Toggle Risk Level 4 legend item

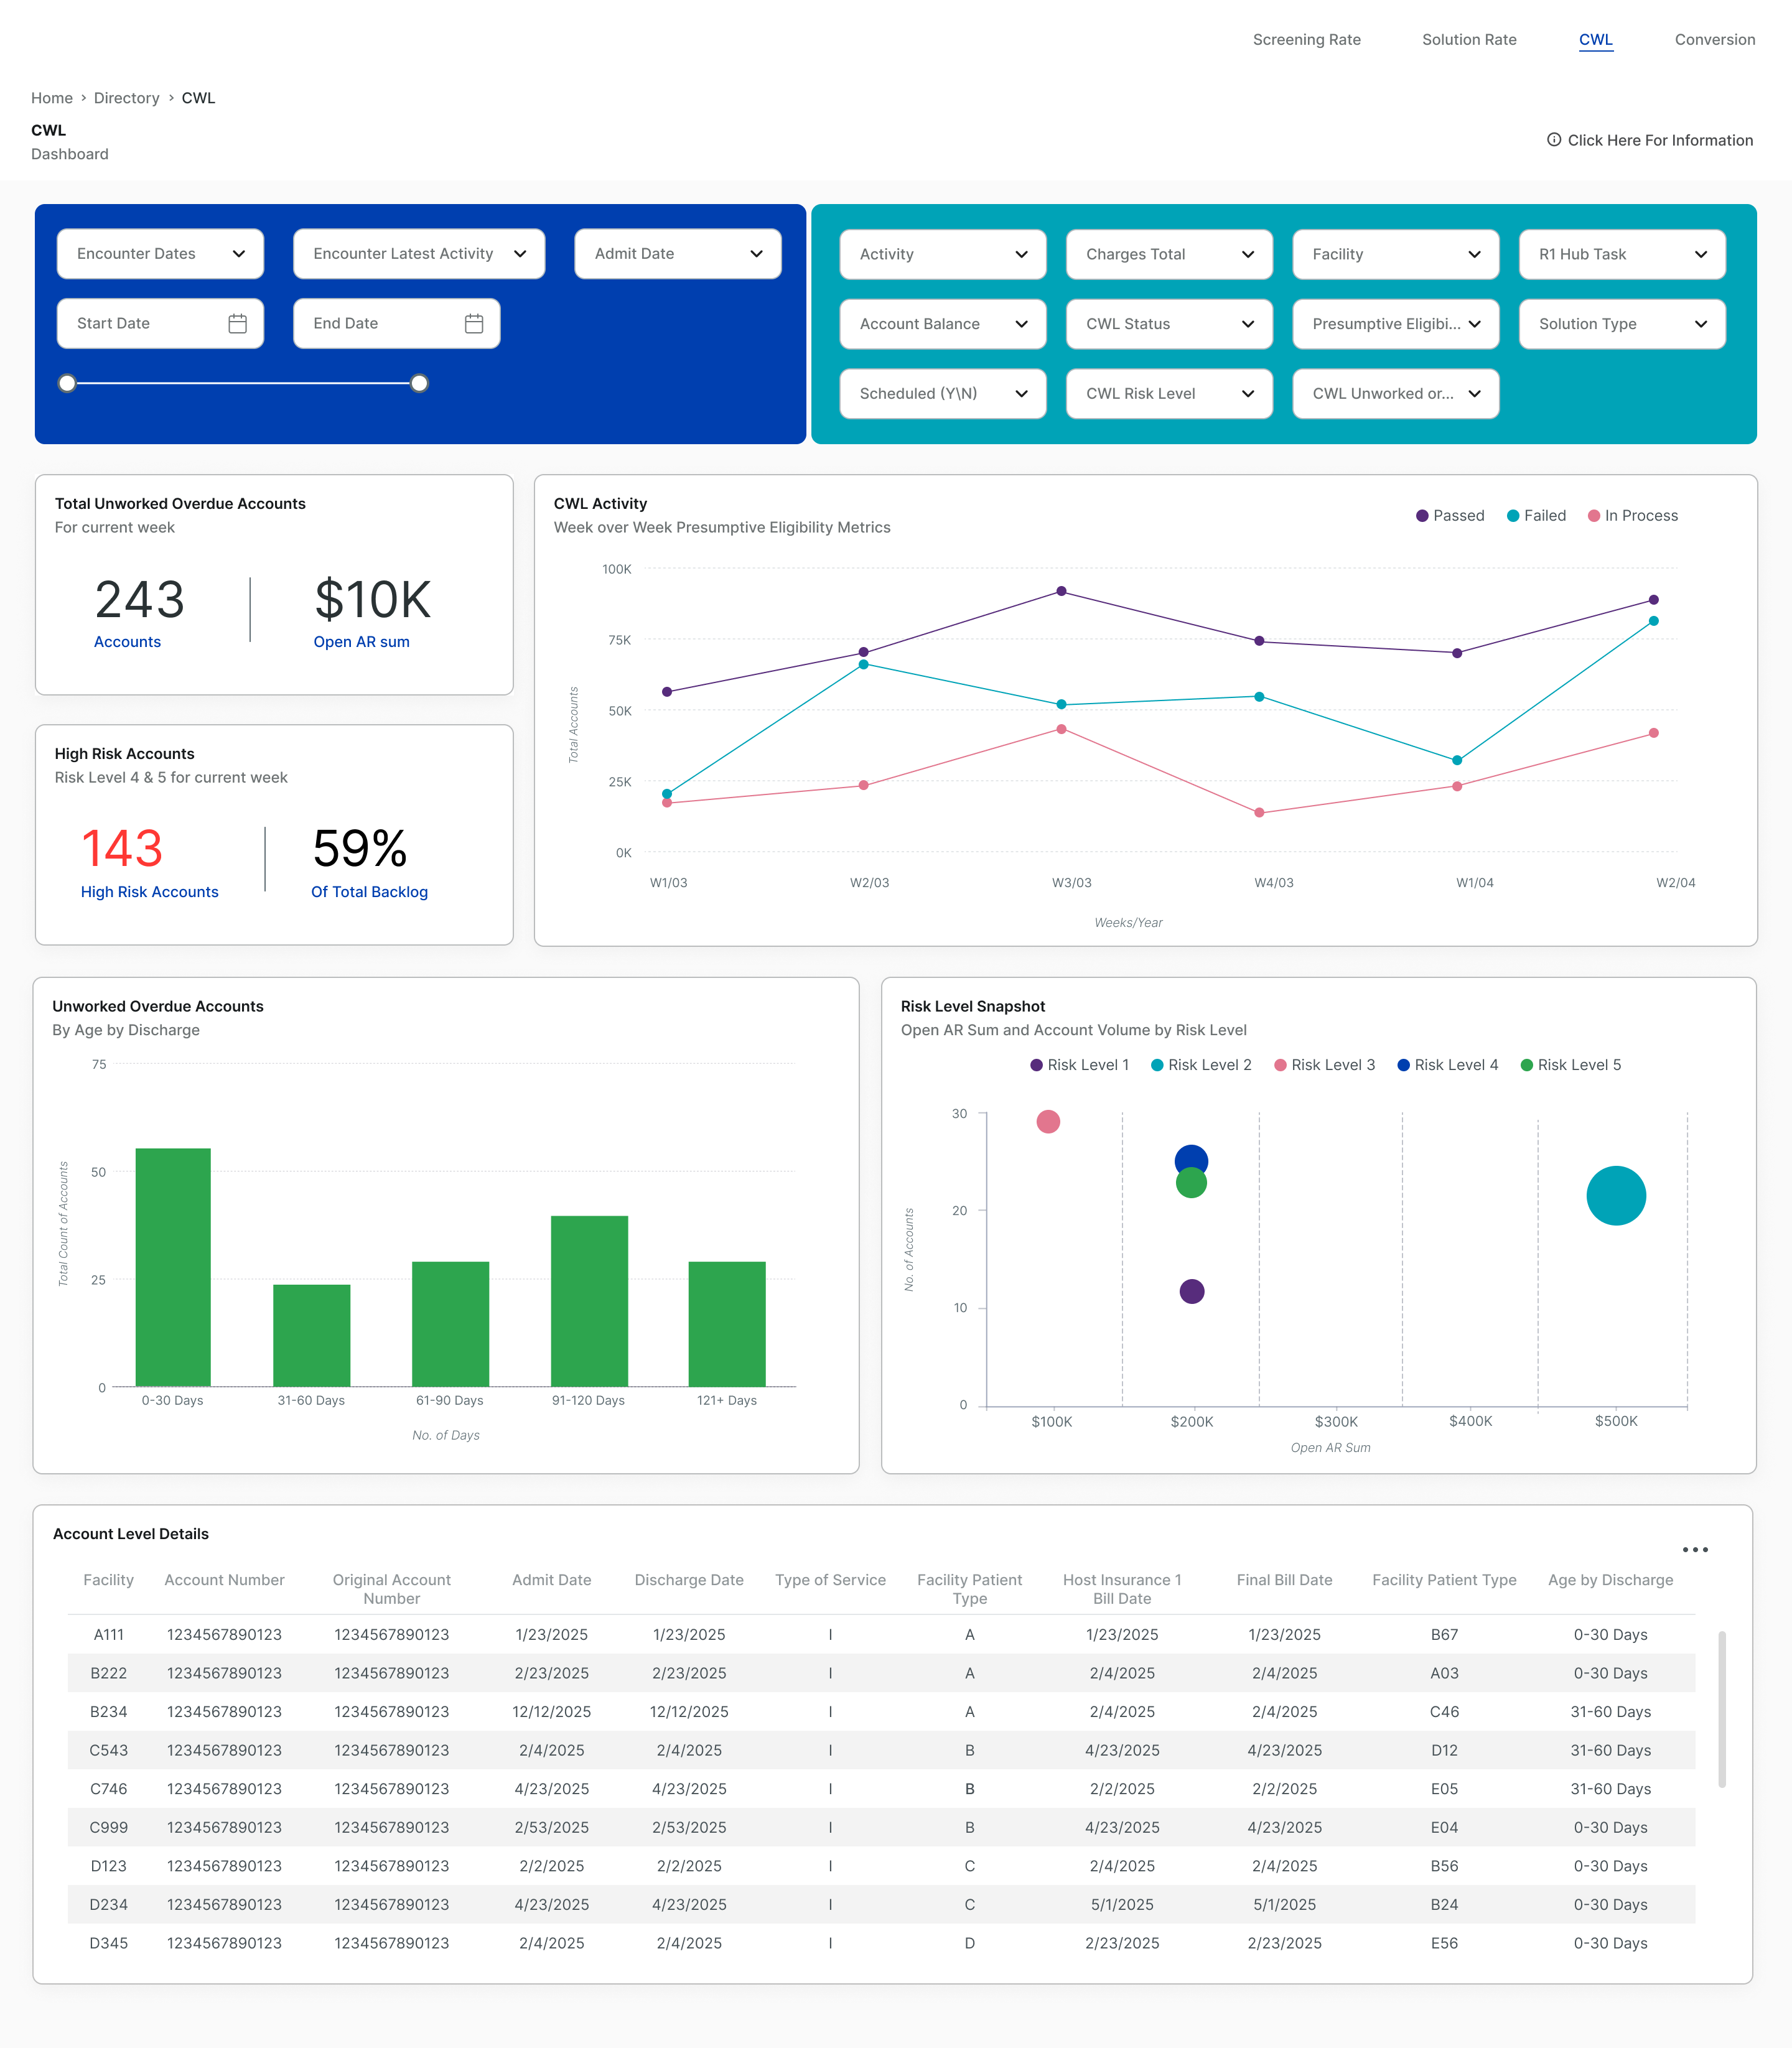(x=1447, y=1065)
